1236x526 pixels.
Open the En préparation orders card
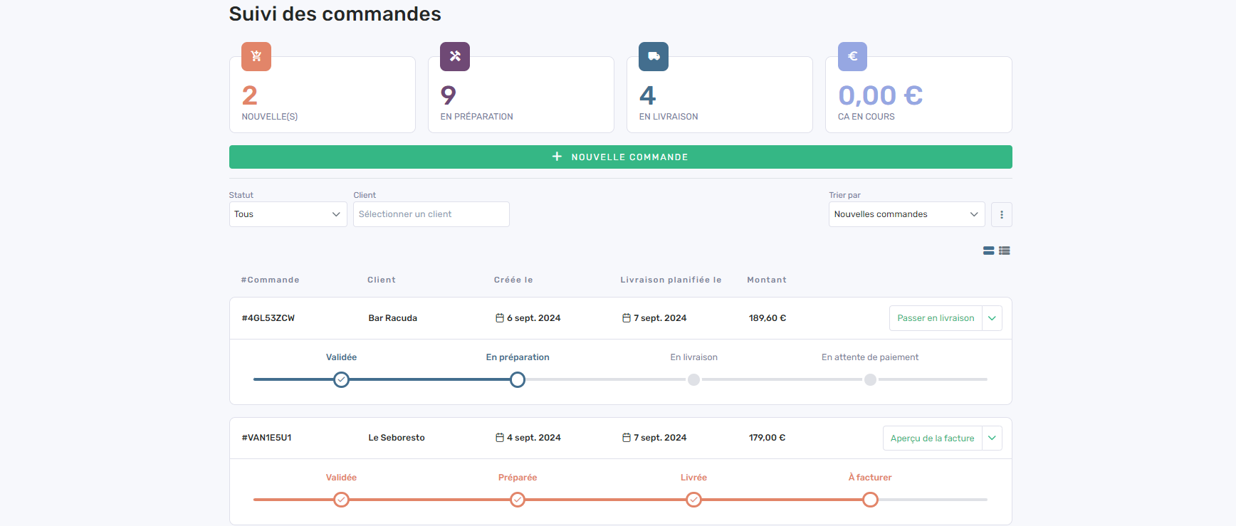coord(521,95)
